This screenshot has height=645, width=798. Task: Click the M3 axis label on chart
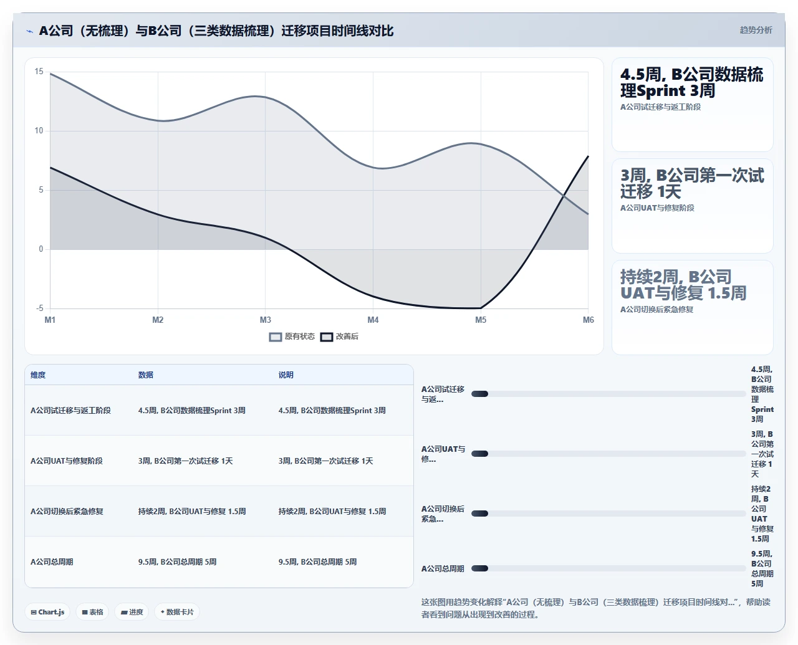[x=266, y=320]
